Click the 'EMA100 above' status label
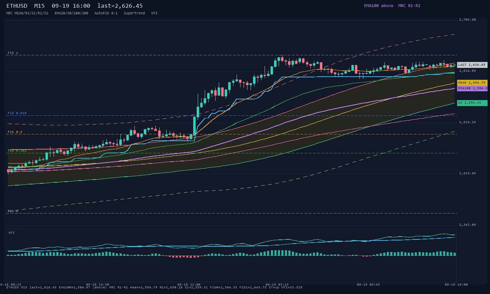 378,6
